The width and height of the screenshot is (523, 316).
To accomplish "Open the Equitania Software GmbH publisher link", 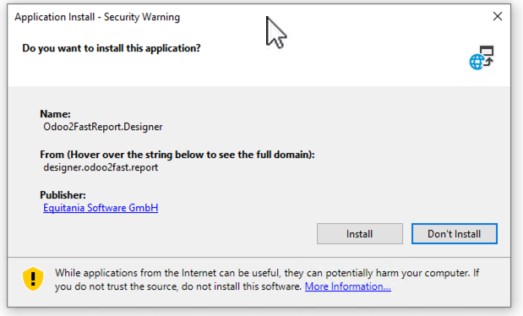I will (101, 208).
